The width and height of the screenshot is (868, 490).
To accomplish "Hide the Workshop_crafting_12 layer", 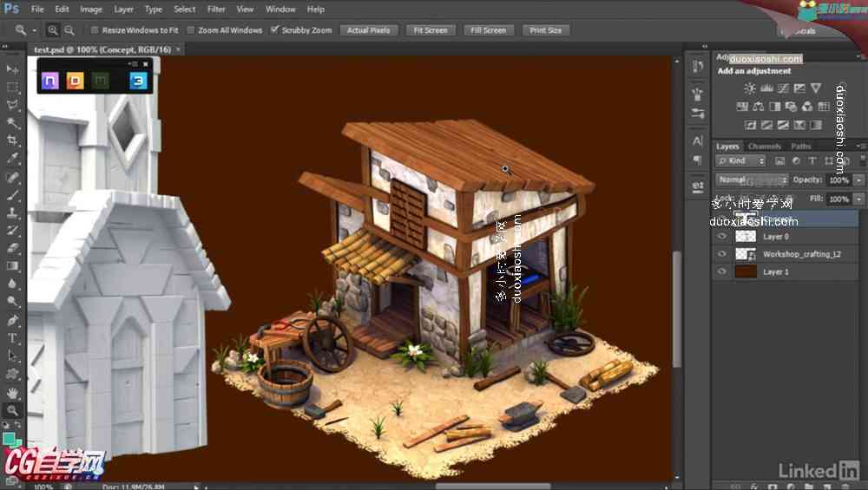I will point(721,254).
